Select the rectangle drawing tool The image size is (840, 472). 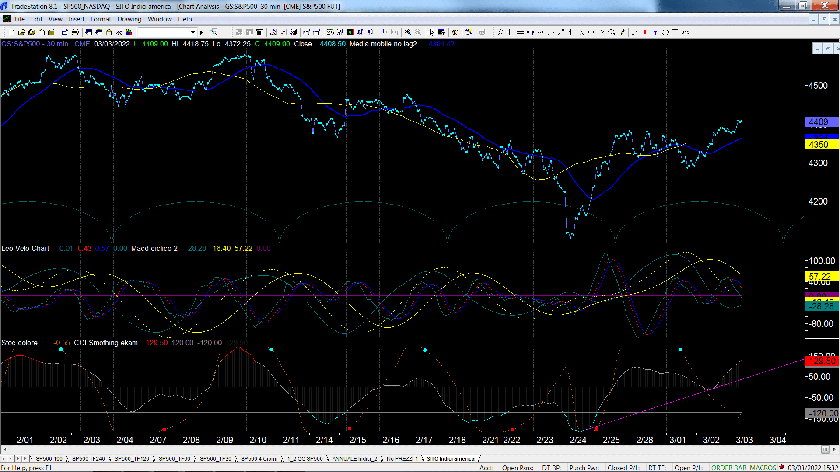pos(675,32)
